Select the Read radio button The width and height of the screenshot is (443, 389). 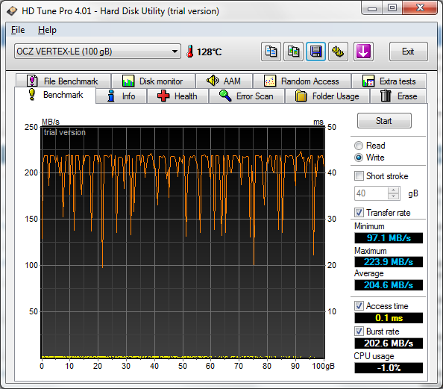click(x=359, y=146)
